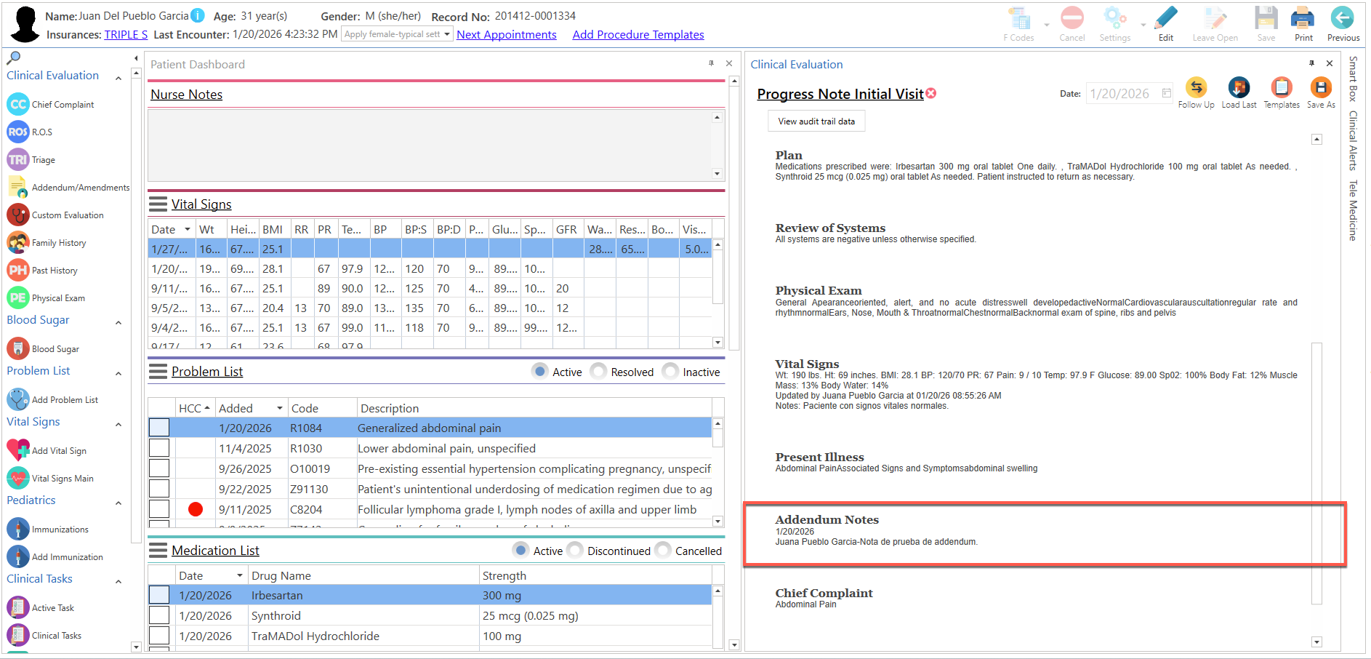Select Discontinued radio in Medication List
This screenshot has width=1371, height=659.
point(575,550)
